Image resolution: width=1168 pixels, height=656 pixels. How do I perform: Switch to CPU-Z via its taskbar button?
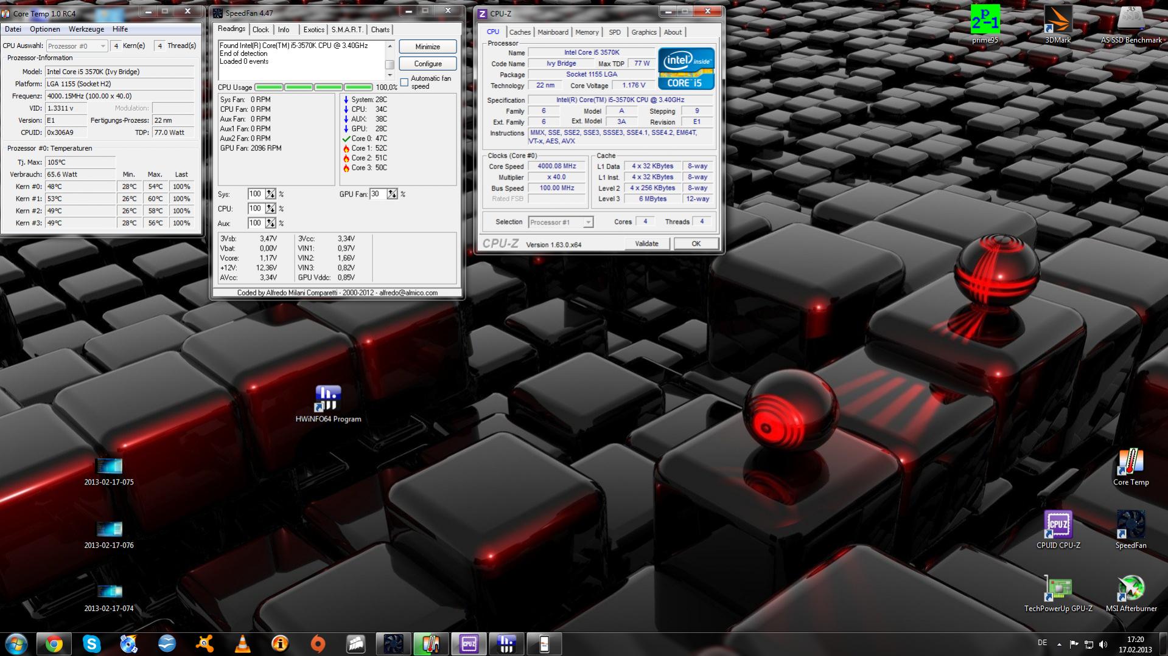pos(469,644)
